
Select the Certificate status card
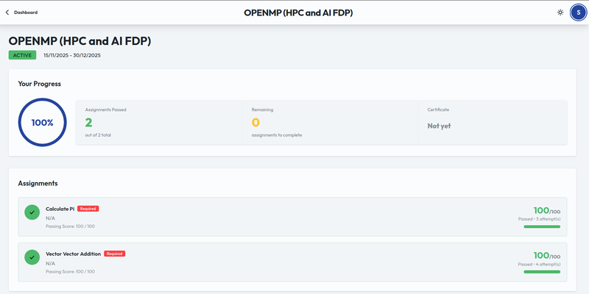click(492, 123)
